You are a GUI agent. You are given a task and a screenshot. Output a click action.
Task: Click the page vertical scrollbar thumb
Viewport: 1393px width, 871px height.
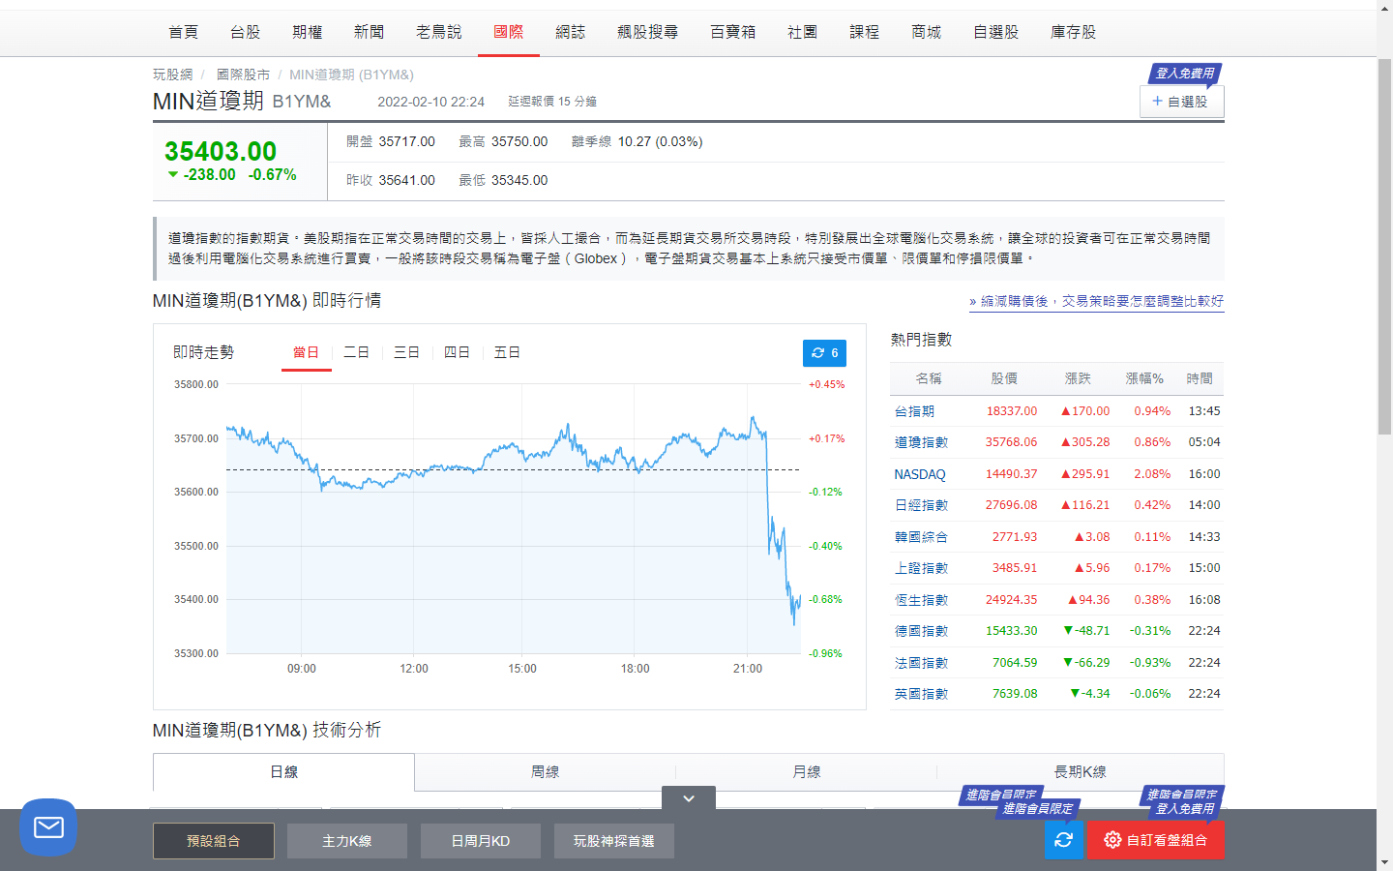(x=1384, y=247)
